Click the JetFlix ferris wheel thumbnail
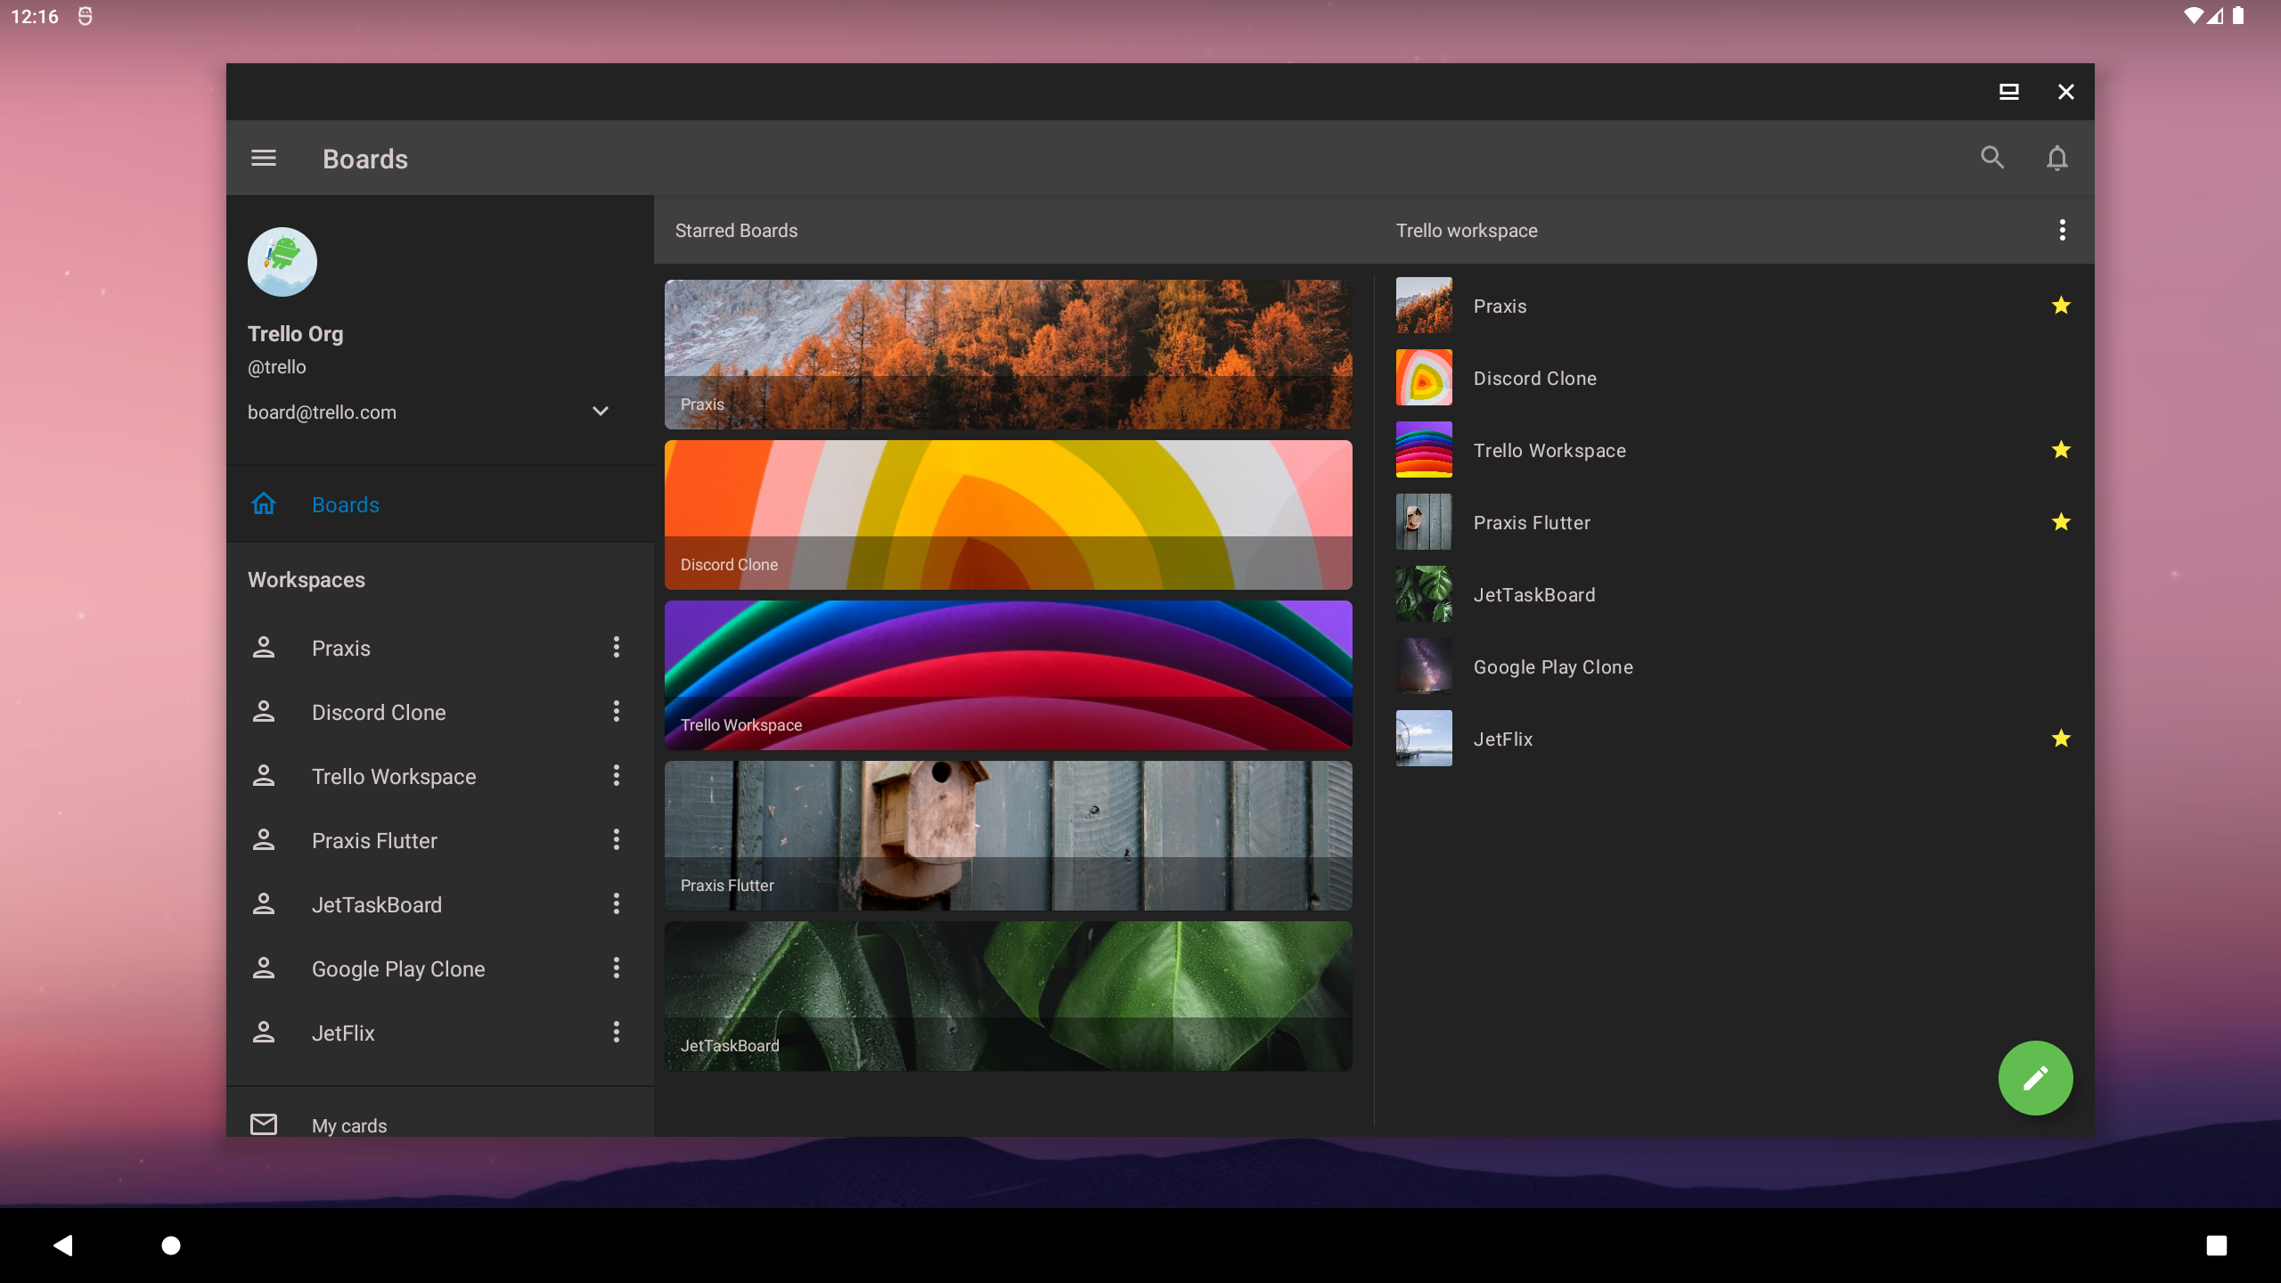 [1424, 739]
